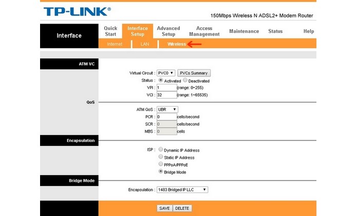Expand the Virtual Circuit PVC0 dropdown

166,73
